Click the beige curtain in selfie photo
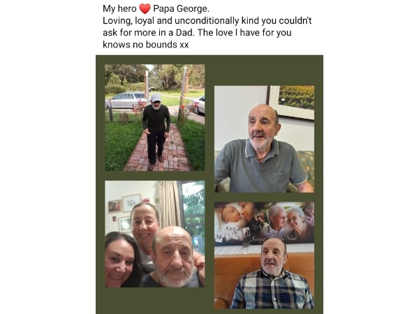Viewport: 419px width, 314px height. pyautogui.click(x=169, y=204)
